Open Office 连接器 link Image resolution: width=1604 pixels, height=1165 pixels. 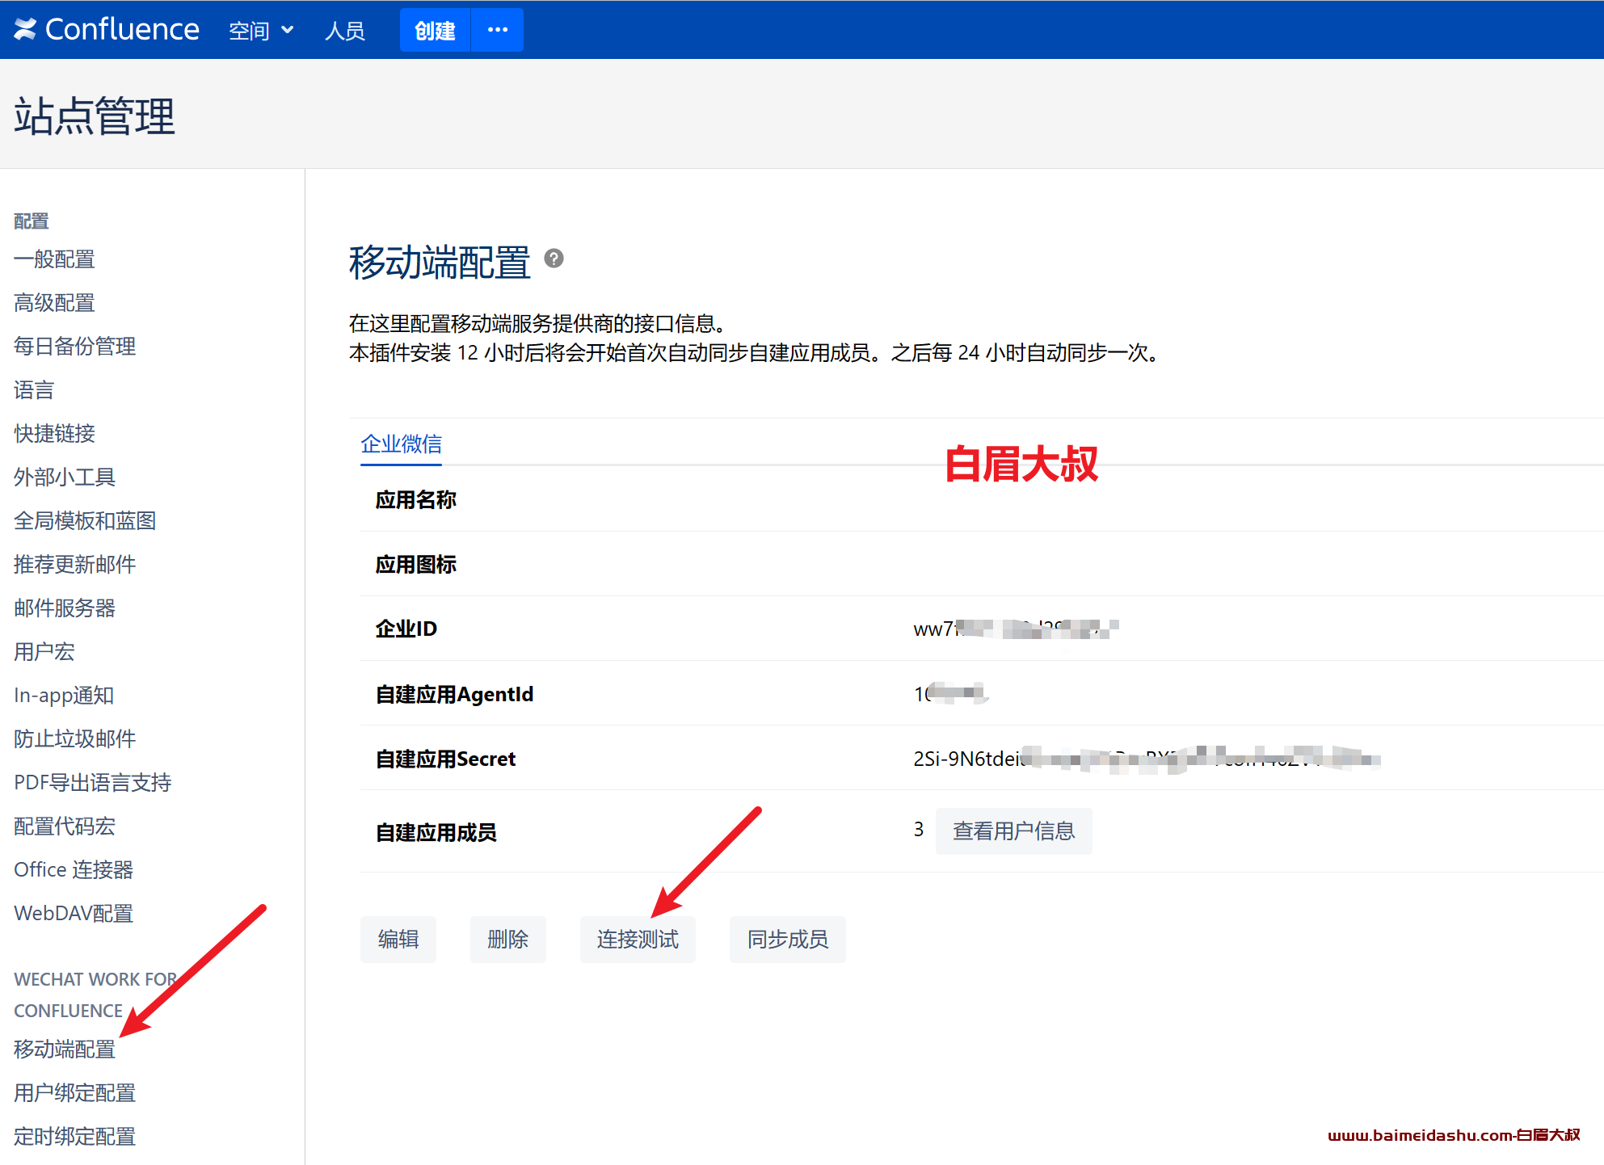point(74,870)
